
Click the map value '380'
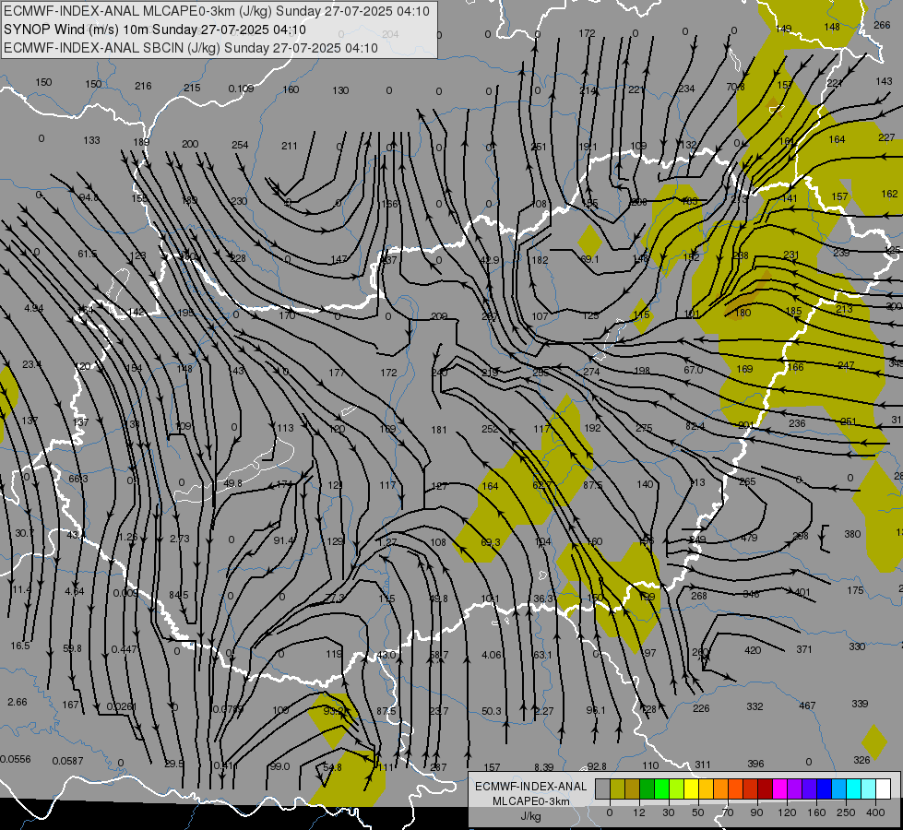[x=852, y=534]
